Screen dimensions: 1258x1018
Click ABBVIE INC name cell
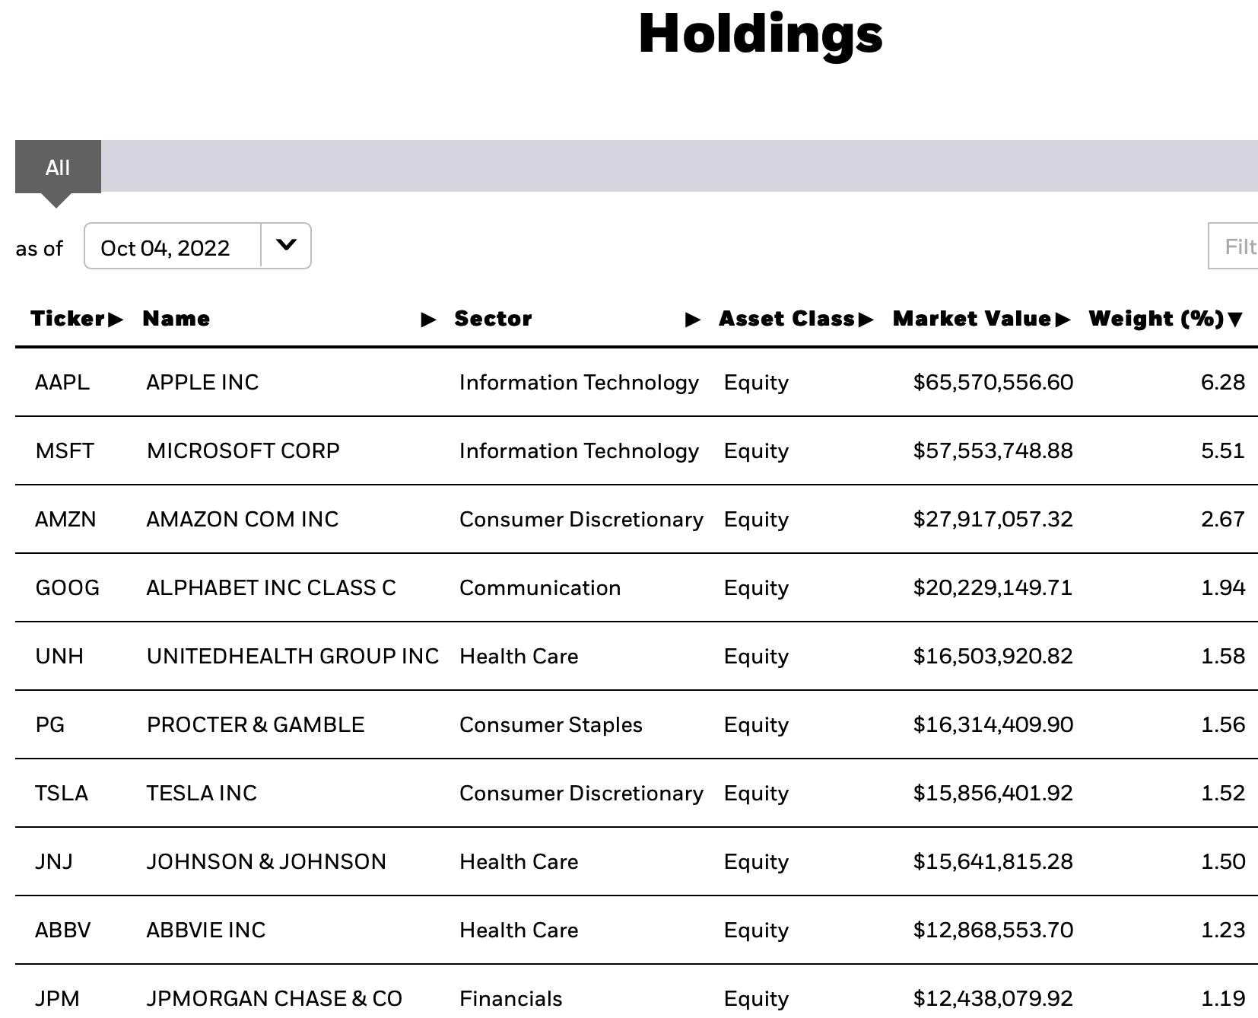[x=206, y=930]
